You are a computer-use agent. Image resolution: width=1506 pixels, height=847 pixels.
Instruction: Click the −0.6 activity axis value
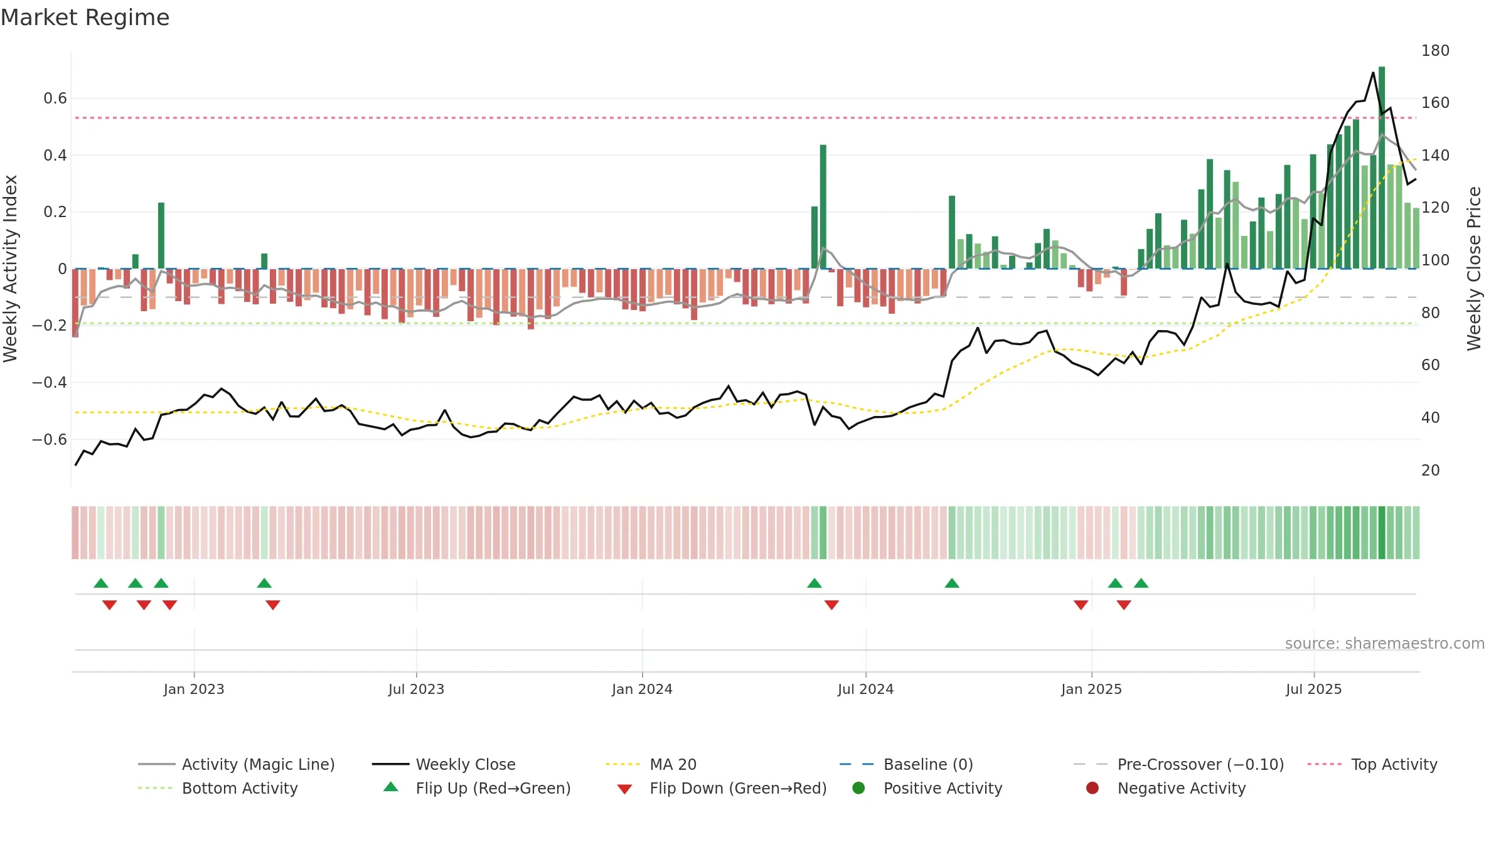pos(49,439)
